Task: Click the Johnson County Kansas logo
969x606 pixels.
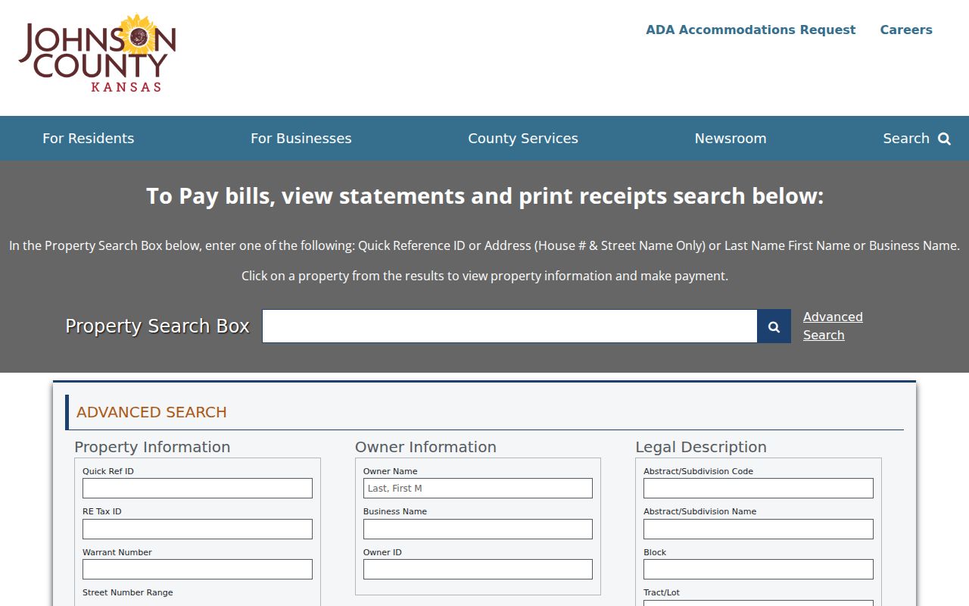Action: pyautogui.click(x=98, y=53)
